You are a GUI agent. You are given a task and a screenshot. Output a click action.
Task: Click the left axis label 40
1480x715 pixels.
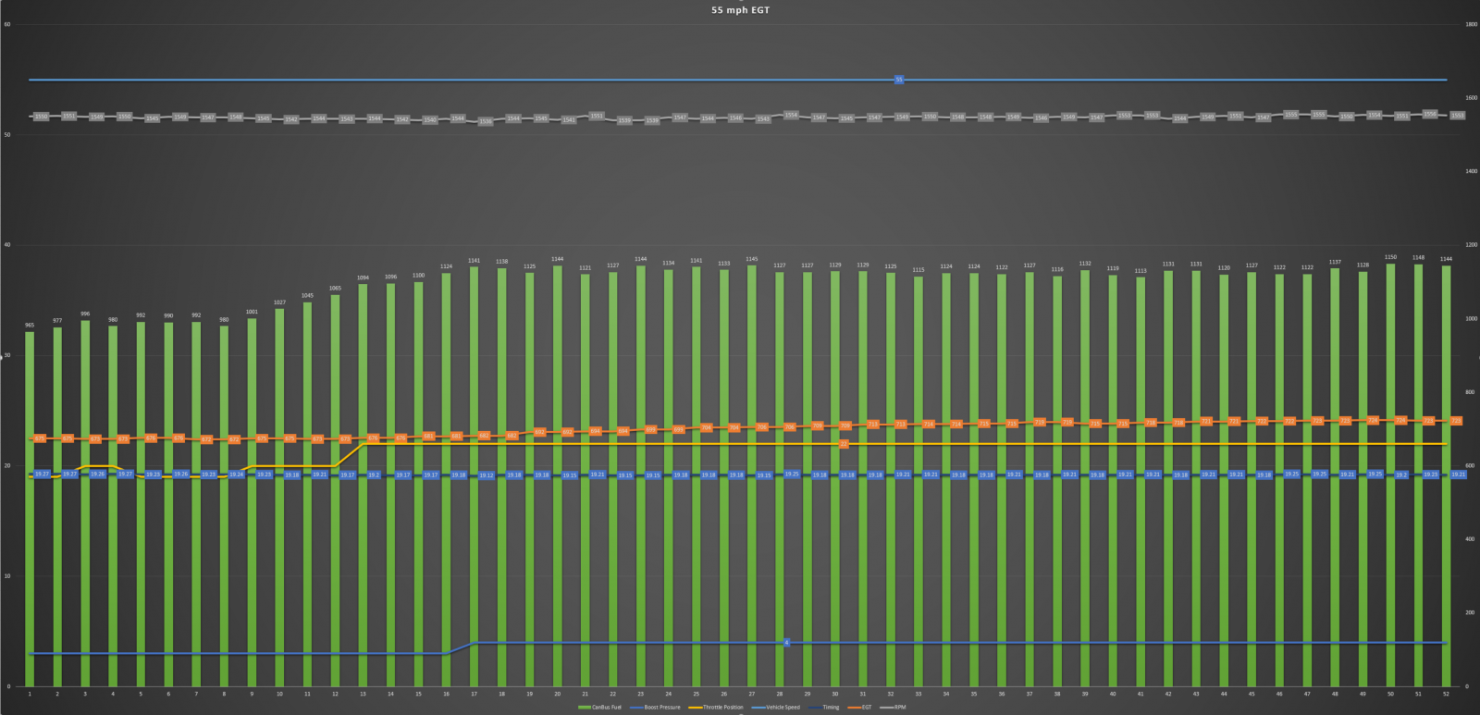coord(7,245)
